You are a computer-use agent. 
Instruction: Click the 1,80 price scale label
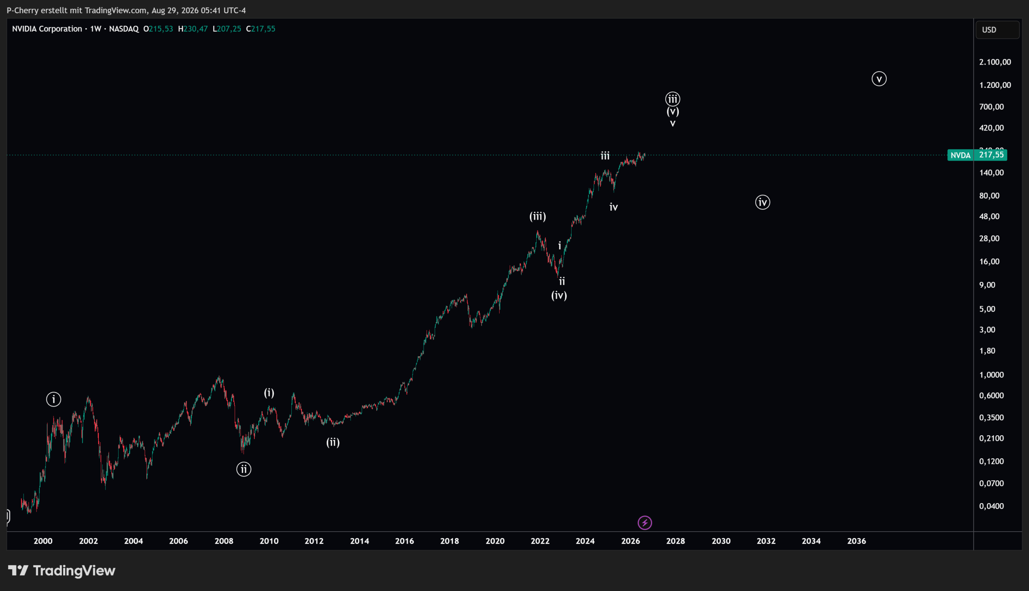tap(988, 351)
